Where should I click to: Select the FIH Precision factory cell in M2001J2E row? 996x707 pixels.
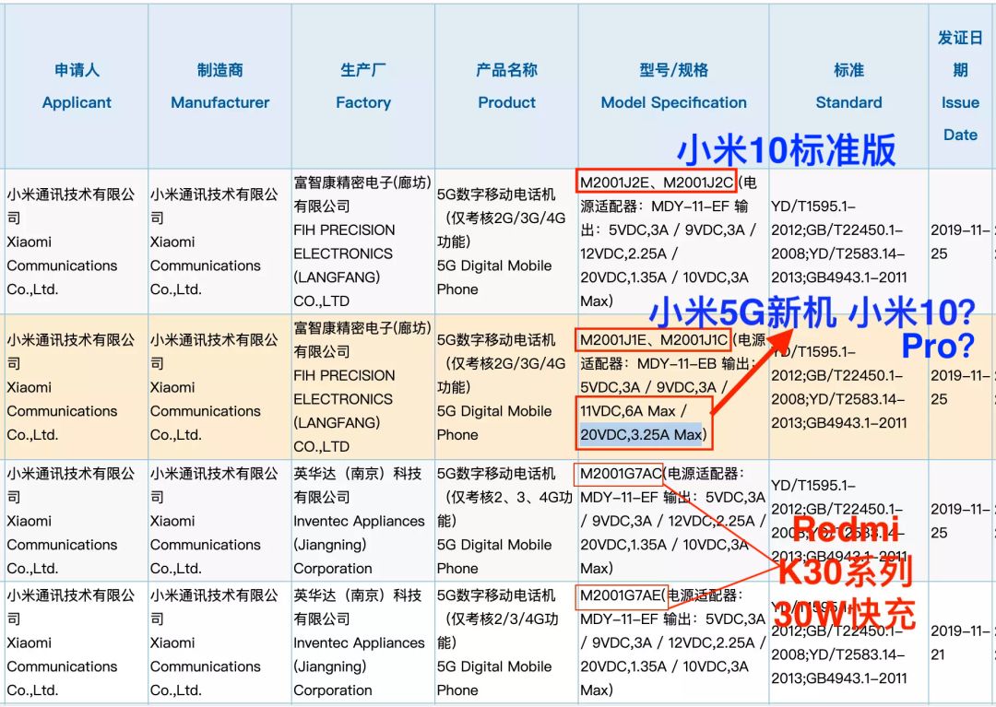pos(363,242)
